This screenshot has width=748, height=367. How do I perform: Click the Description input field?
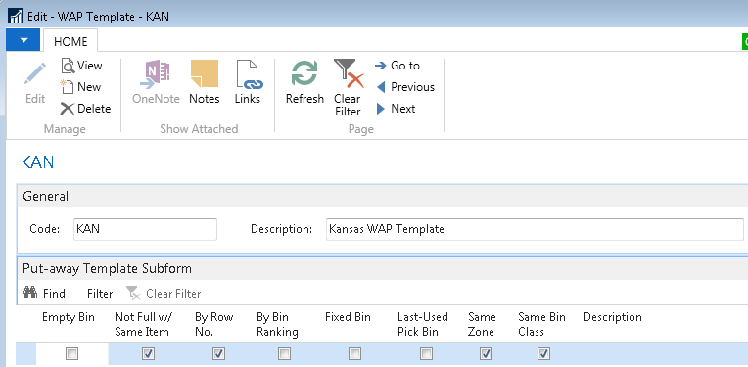(535, 229)
